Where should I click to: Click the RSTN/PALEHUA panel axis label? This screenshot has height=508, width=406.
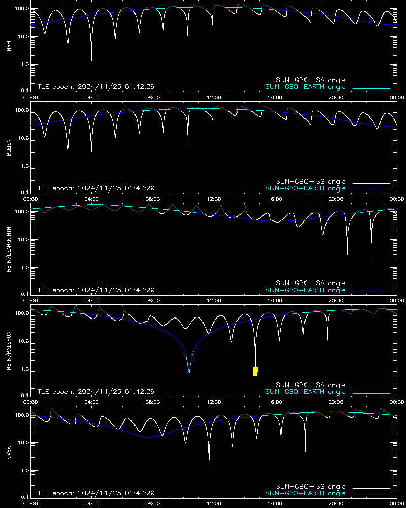(x=9, y=351)
